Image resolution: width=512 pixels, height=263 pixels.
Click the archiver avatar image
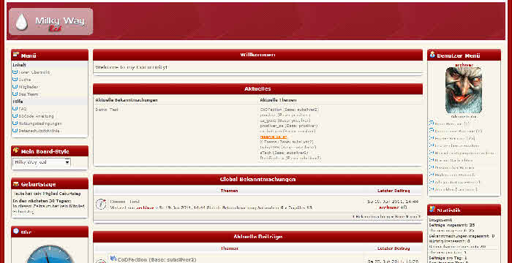tap(464, 90)
